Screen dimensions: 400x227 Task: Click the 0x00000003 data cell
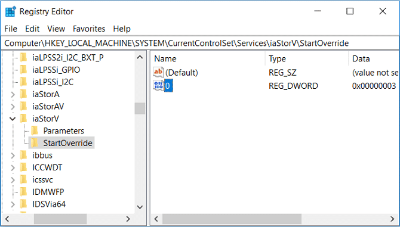pos(374,86)
